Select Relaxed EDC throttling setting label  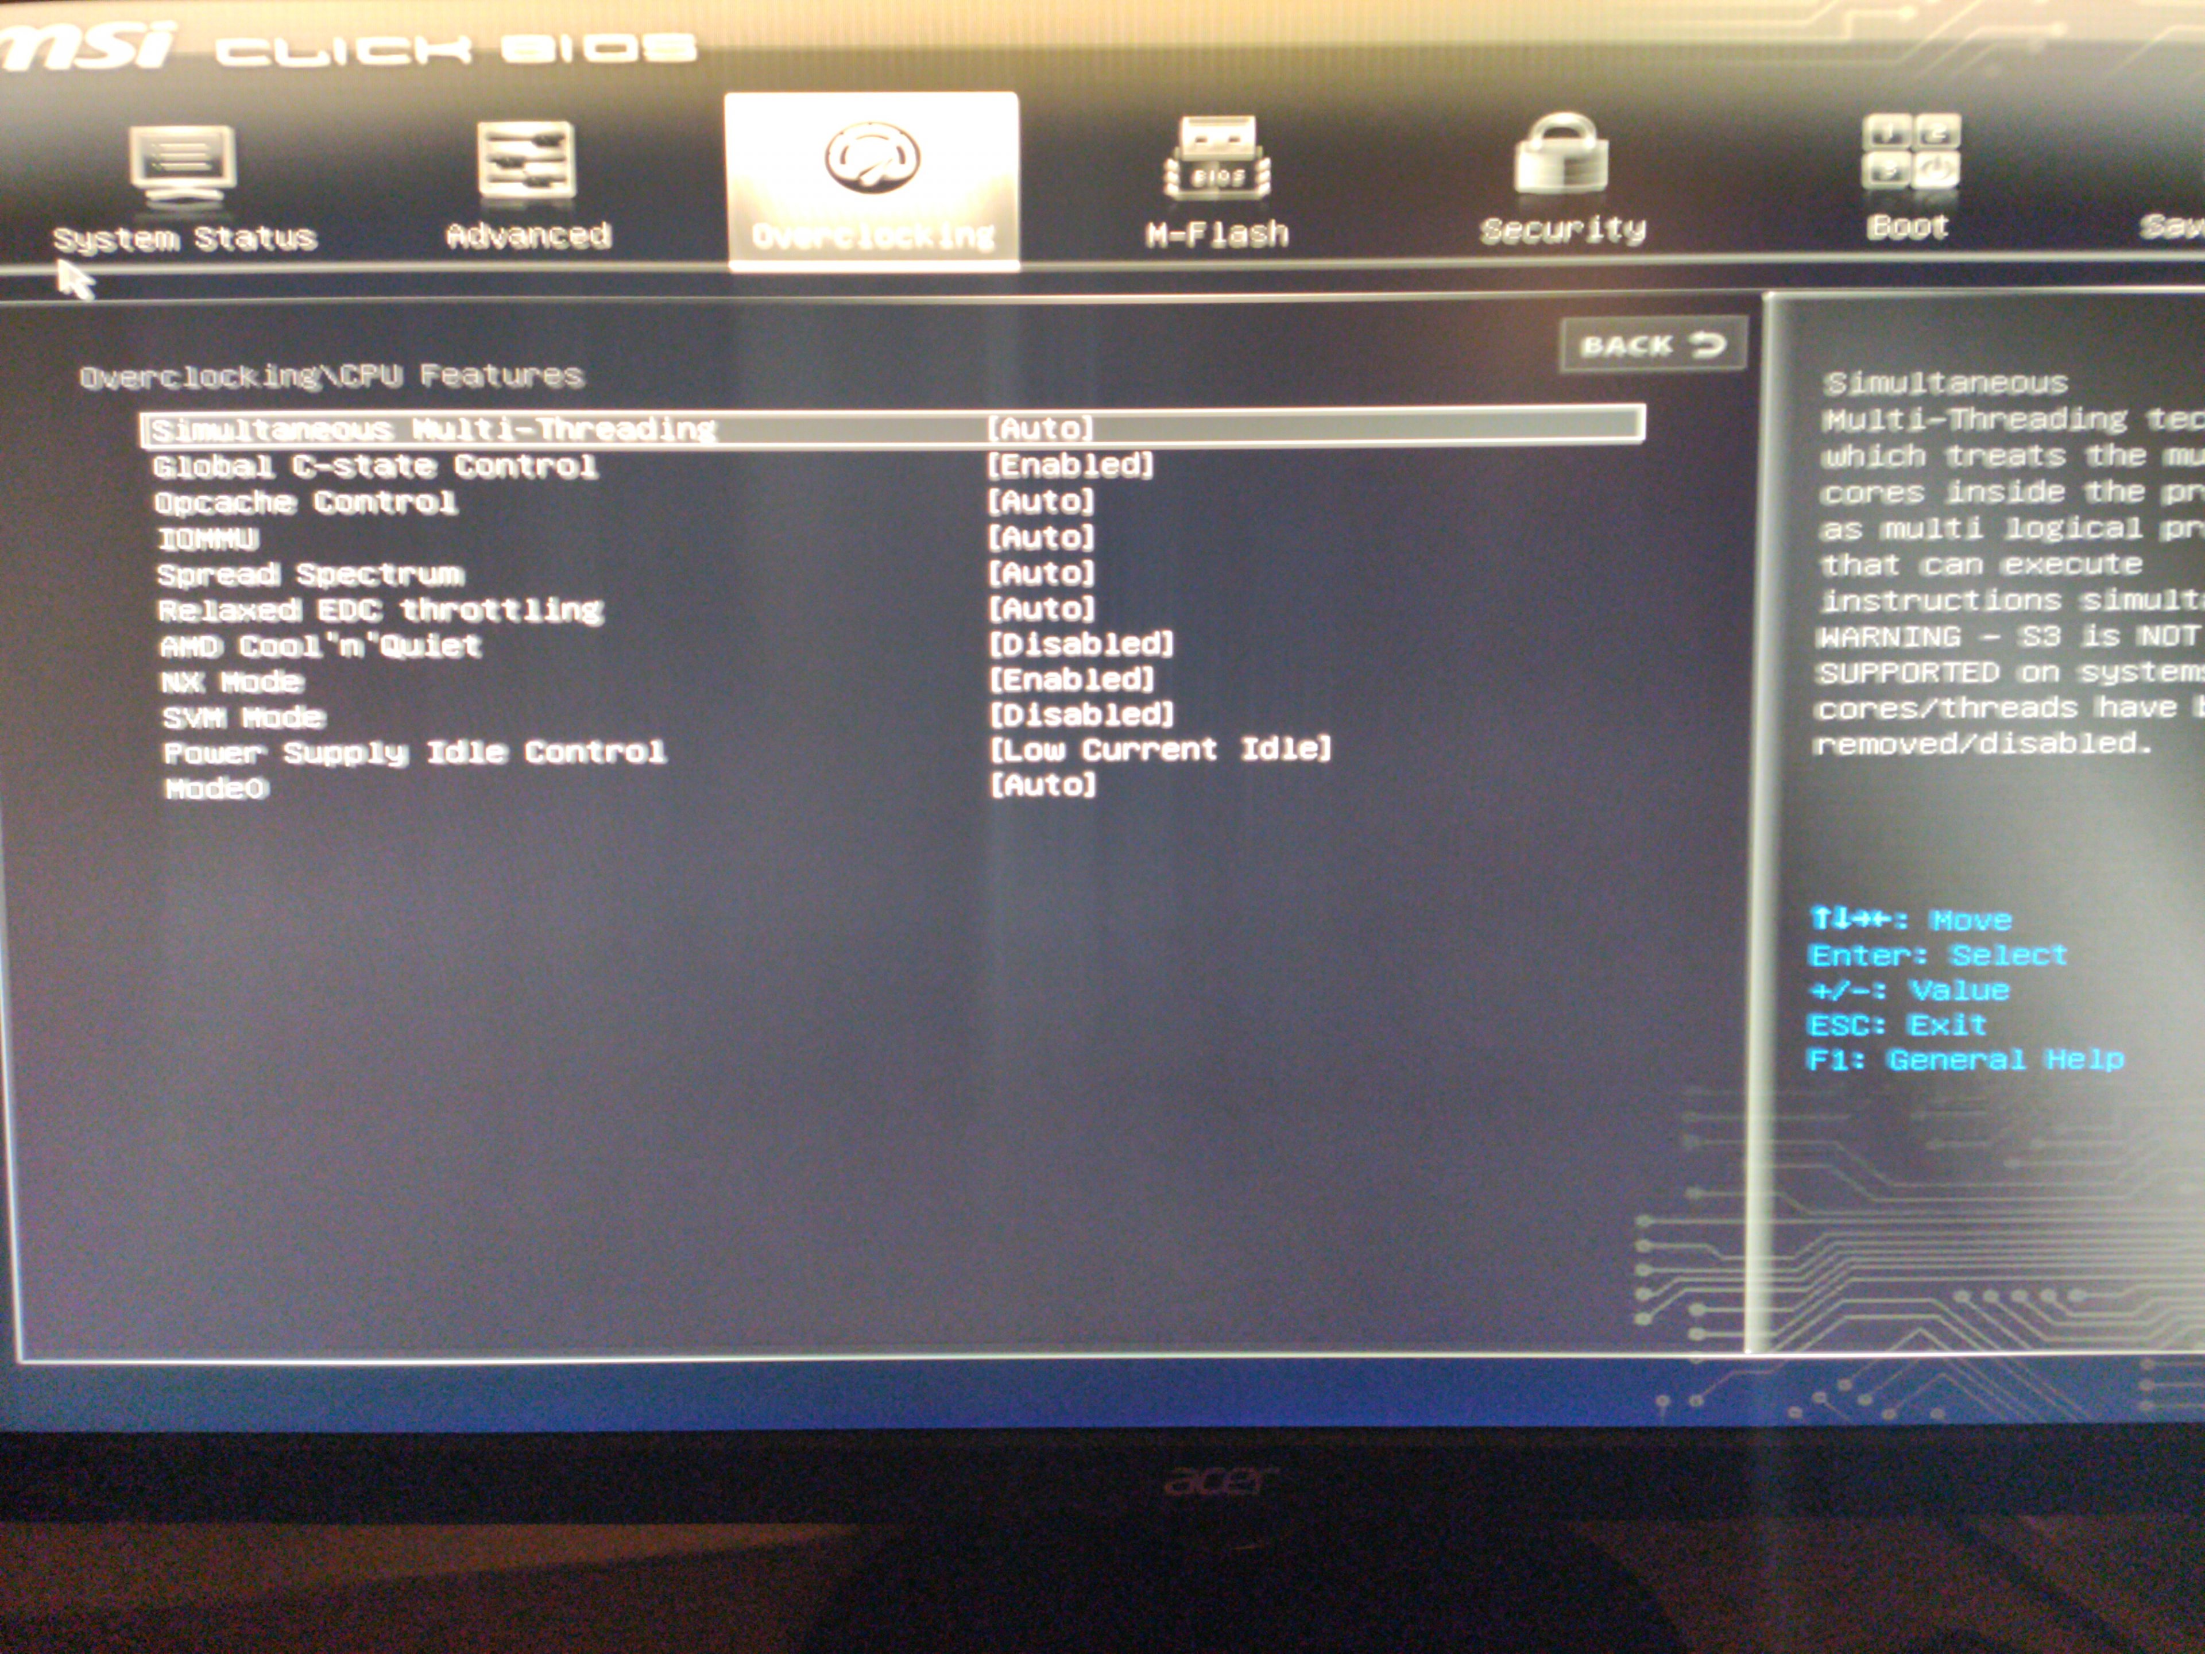click(380, 609)
